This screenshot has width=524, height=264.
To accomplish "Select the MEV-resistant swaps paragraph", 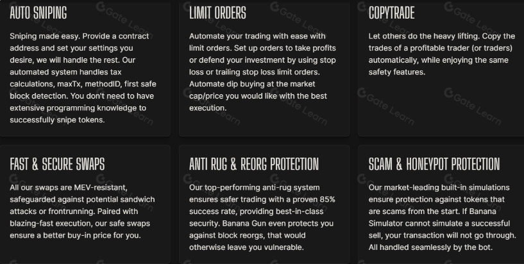I will coord(82,211).
